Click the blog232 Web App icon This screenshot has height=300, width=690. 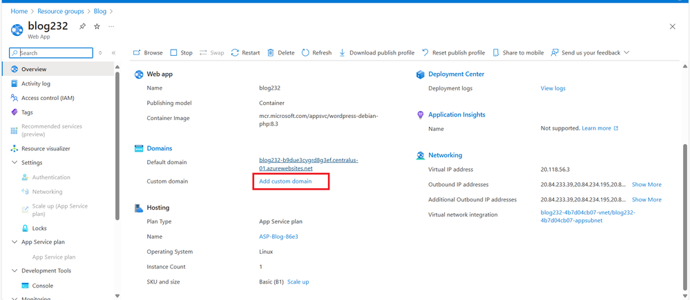click(x=17, y=30)
